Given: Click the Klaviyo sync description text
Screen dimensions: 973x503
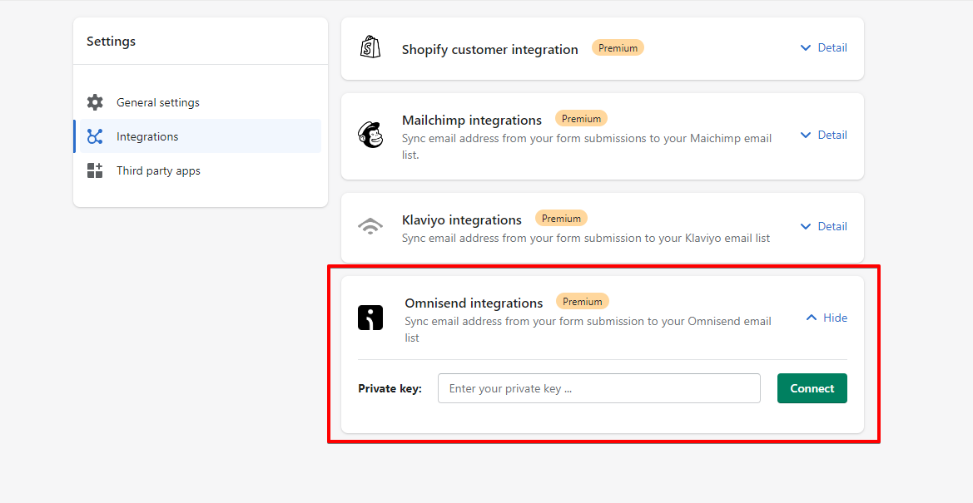Looking at the screenshot, I should click(x=586, y=238).
